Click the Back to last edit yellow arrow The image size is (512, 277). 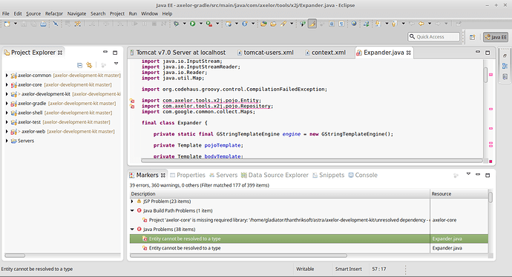click(x=421, y=24)
